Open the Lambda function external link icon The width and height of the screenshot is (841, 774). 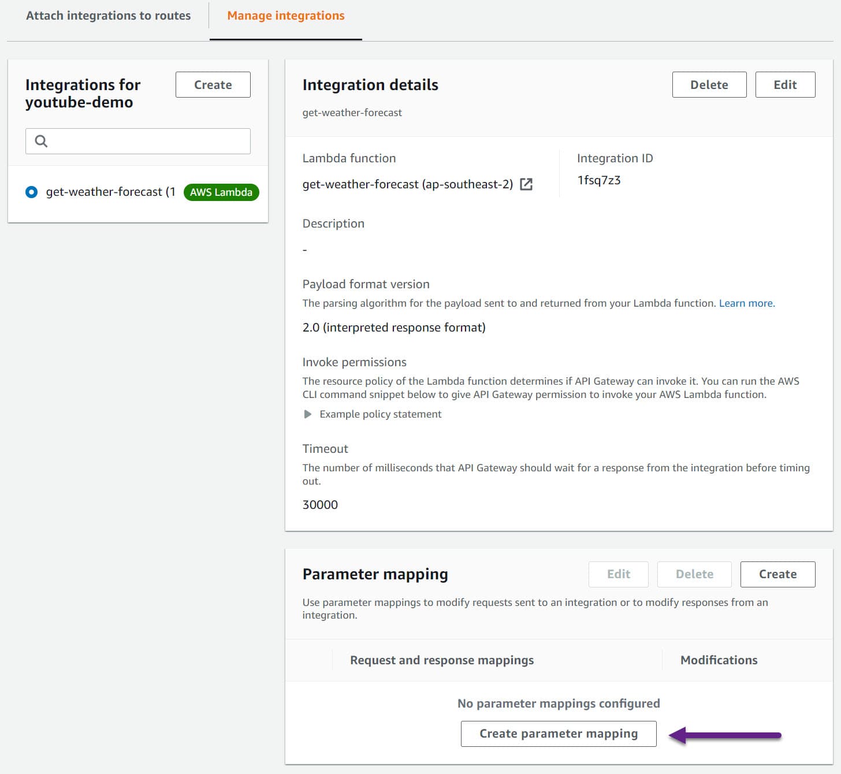point(526,184)
